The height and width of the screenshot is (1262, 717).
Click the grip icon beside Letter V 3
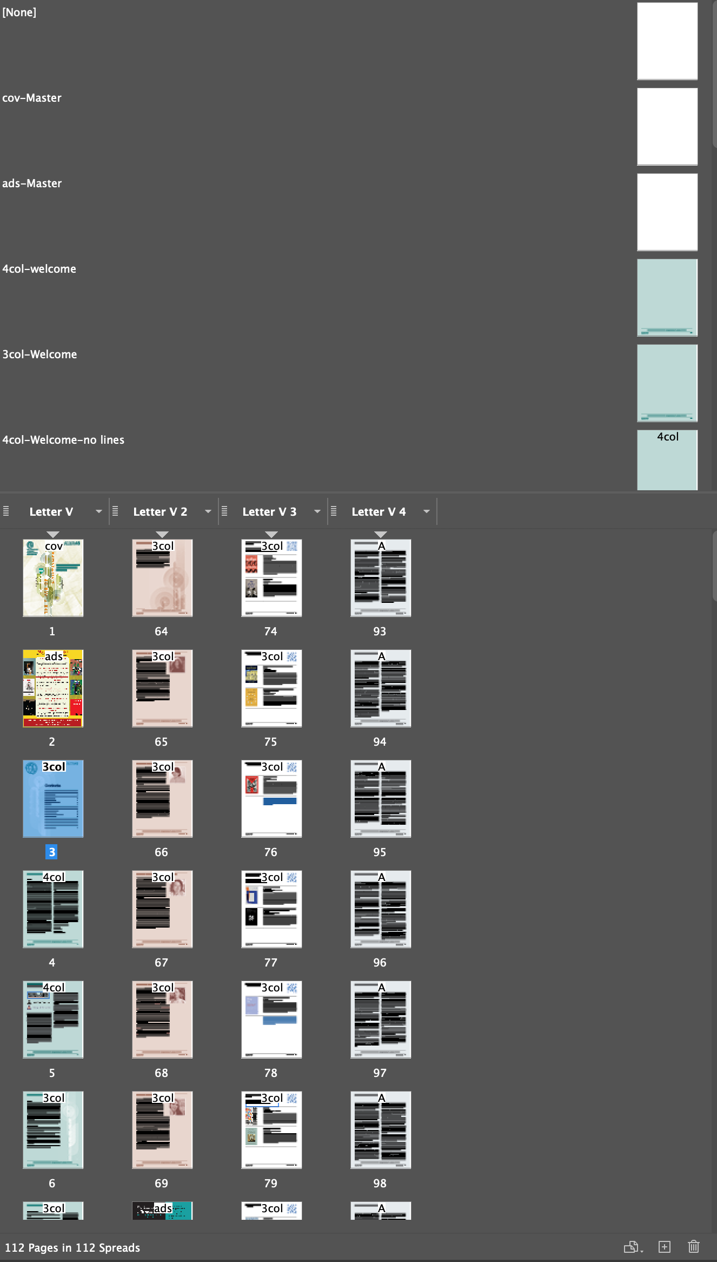tap(224, 511)
